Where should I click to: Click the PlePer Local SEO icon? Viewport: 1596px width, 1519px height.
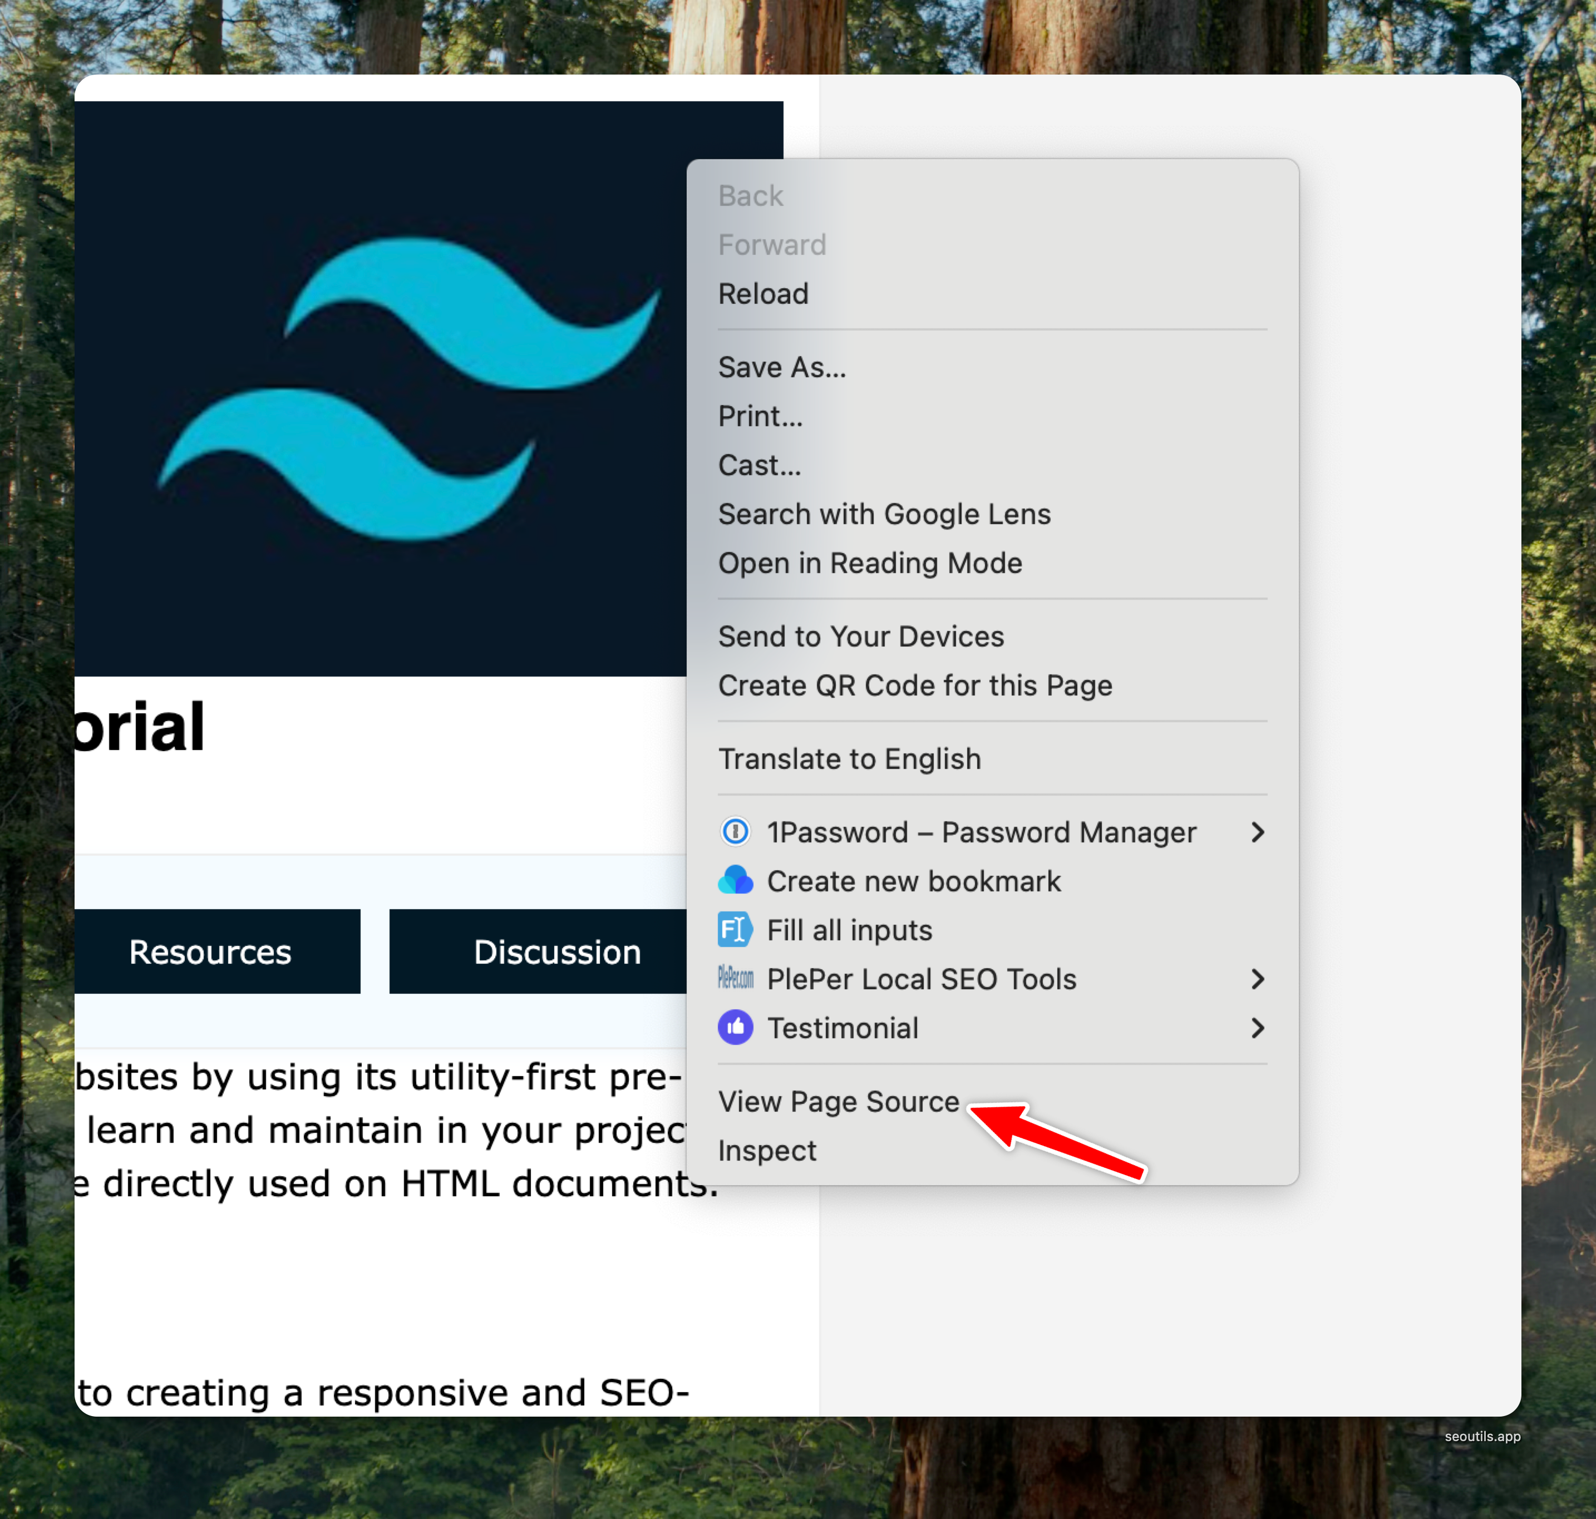735,978
